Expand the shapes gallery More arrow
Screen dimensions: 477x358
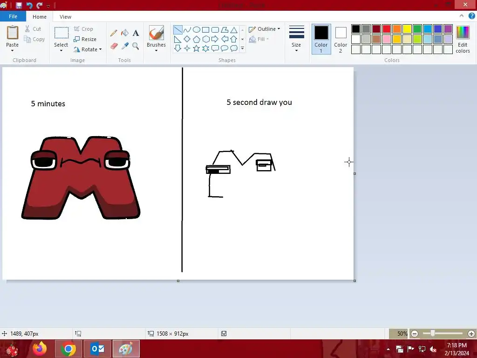(242, 48)
